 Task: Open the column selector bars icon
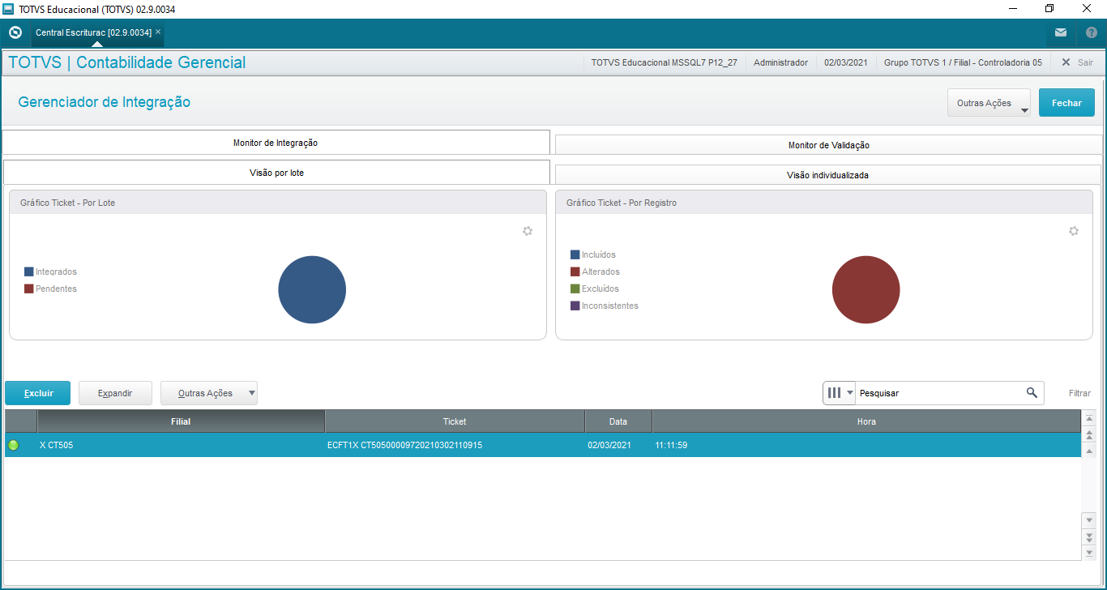coord(839,393)
